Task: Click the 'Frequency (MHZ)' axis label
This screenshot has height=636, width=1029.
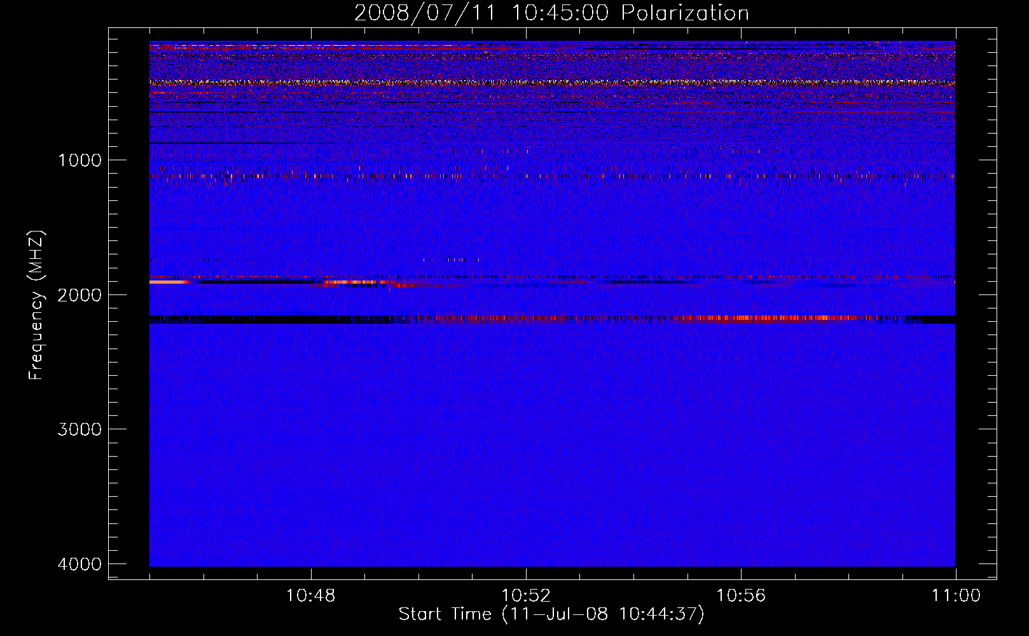Action: click(x=36, y=305)
